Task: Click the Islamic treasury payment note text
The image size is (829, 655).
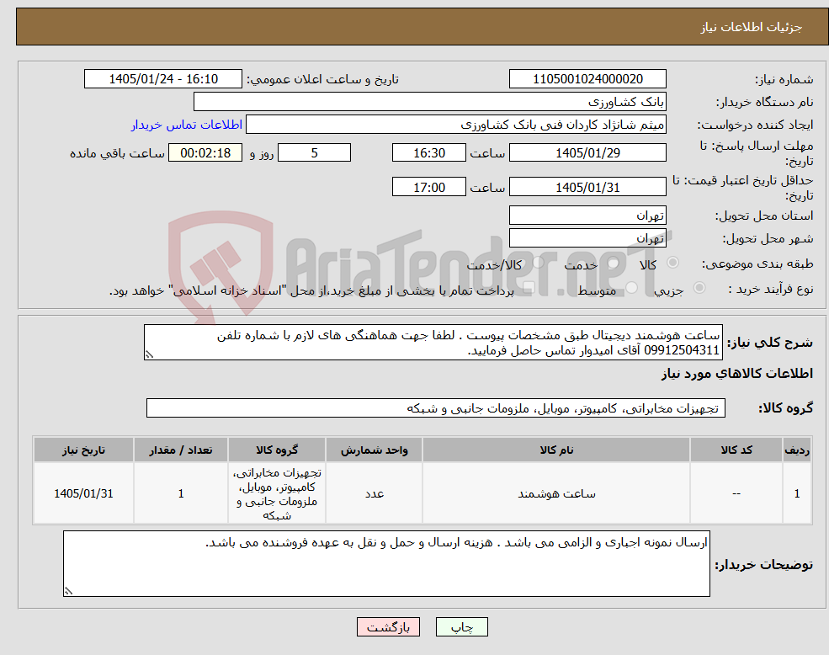Action: coord(311,290)
